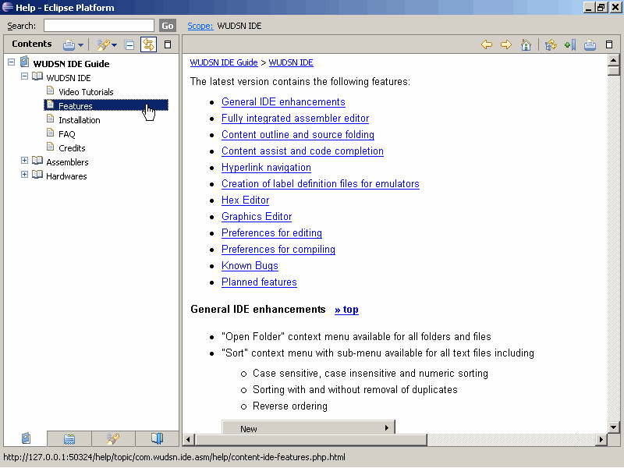Open Preferences for editing link
This screenshot has width=624, height=468.
(271, 232)
